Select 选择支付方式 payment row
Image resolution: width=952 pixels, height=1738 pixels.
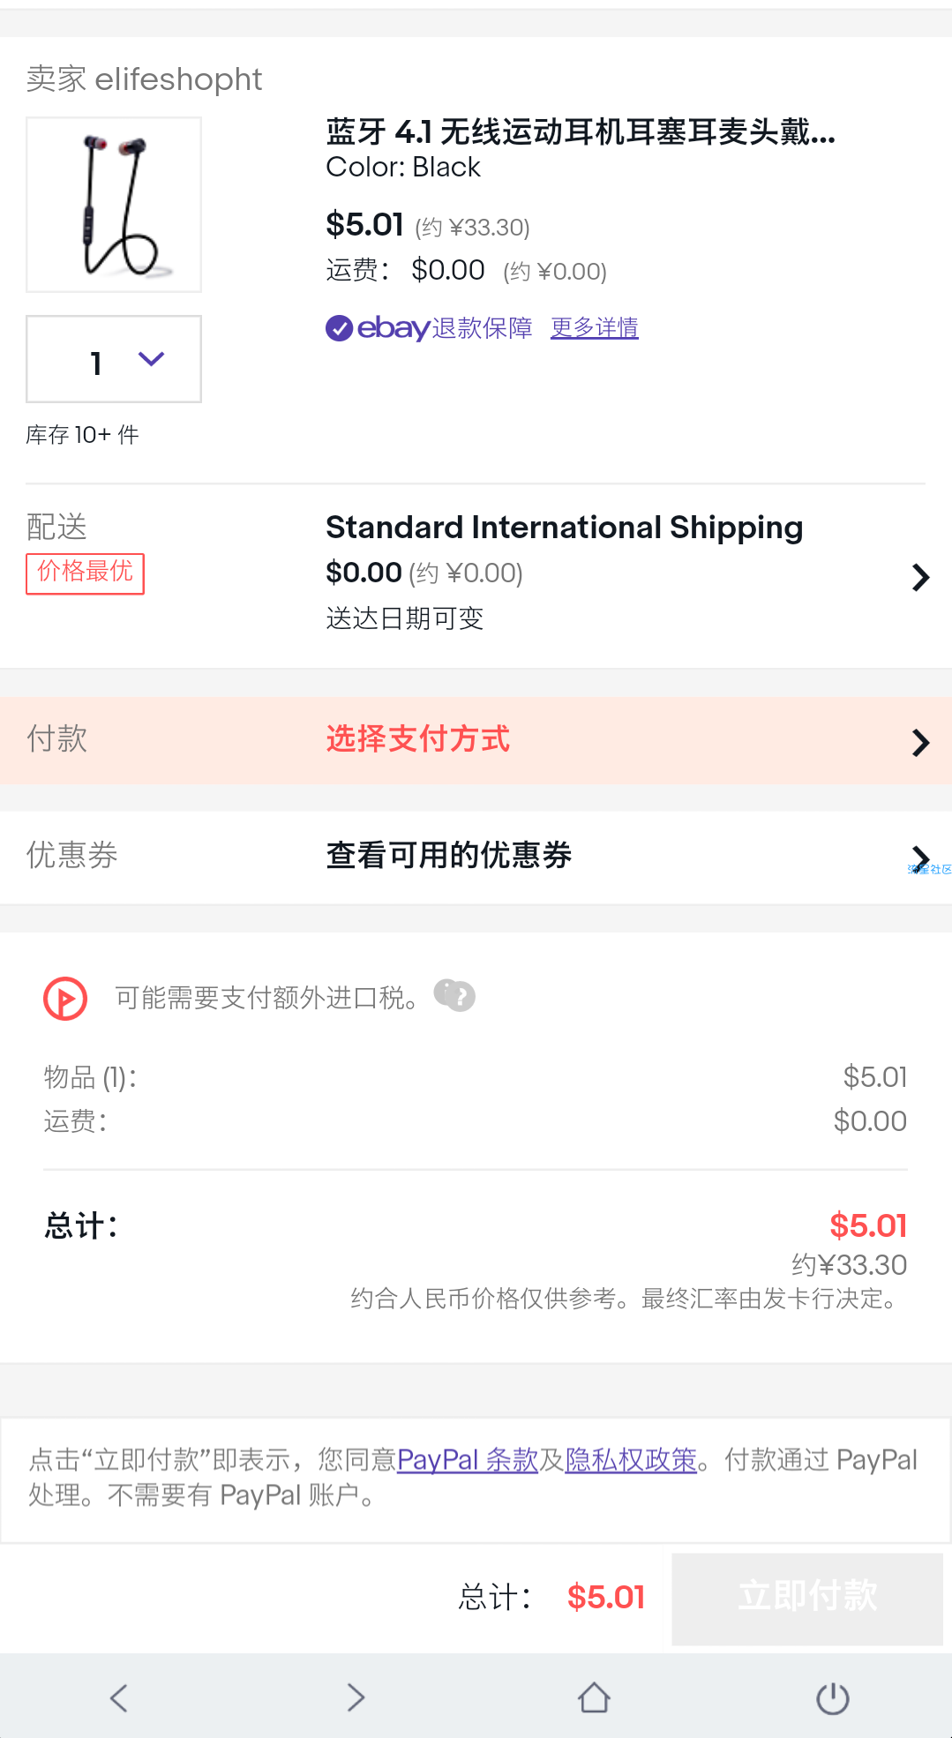click(x=476, y=740)
